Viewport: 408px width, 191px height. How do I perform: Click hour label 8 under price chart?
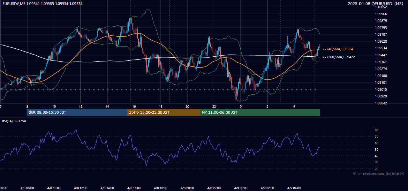(x=27, y=106)
